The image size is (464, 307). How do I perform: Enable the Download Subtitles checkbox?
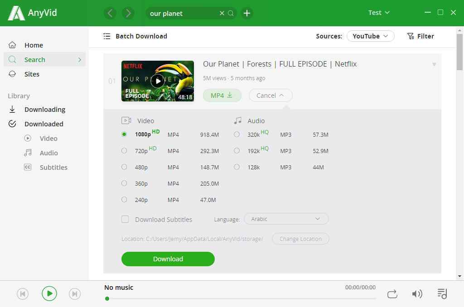point(125,219)
